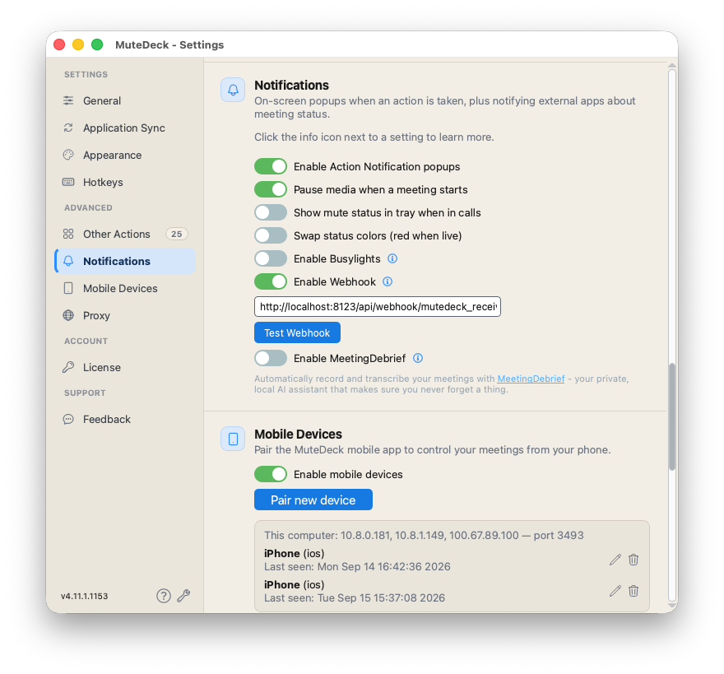
Task: Click the Mobile Devices heading phone icon
Action: click(x=233, y=439)
